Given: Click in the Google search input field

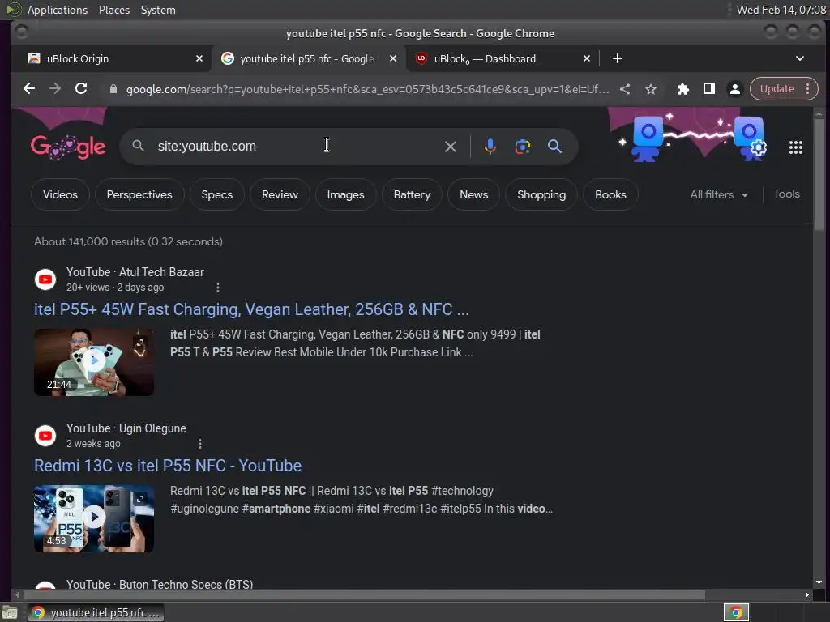Looking at the screenshot, I should point(297,147).
